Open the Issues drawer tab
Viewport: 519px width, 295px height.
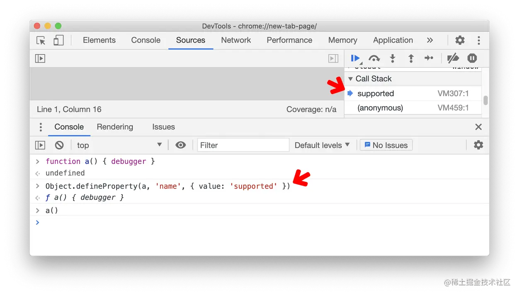(163, 127)
